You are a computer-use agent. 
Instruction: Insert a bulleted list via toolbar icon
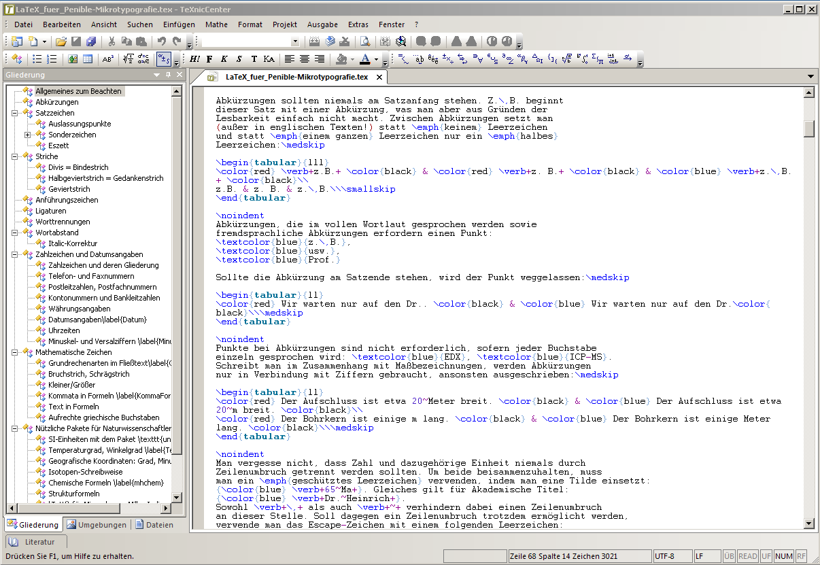tap(38, 59)
